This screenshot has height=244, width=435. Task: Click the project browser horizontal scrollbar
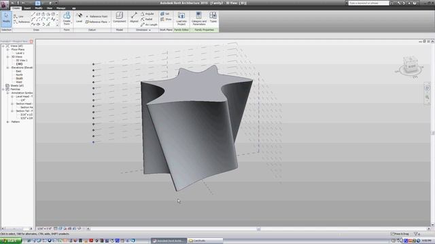[x=16, y=229]
